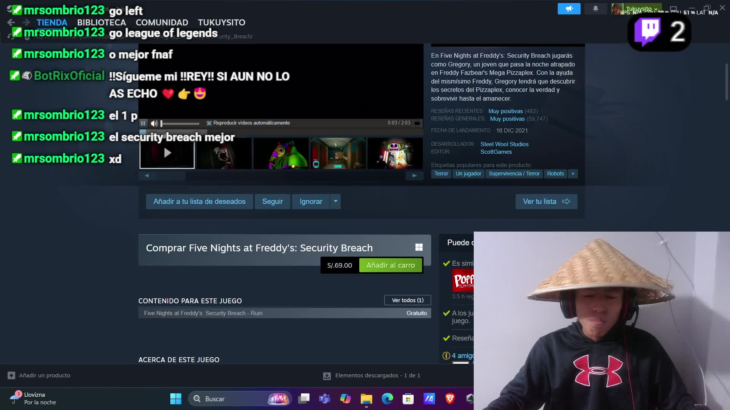Open the blue slash-icon app on the taskbar
The width and height of the screenshot is (730, 410).
(429, 399)
